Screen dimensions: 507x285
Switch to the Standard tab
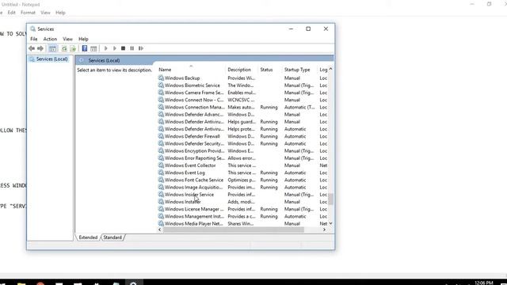[x=112, y=237]
